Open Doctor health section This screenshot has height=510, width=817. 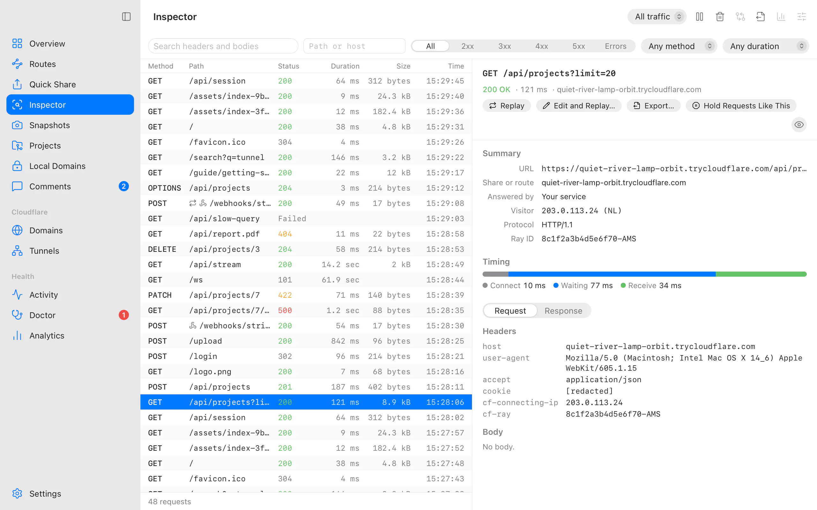[70, 315]
